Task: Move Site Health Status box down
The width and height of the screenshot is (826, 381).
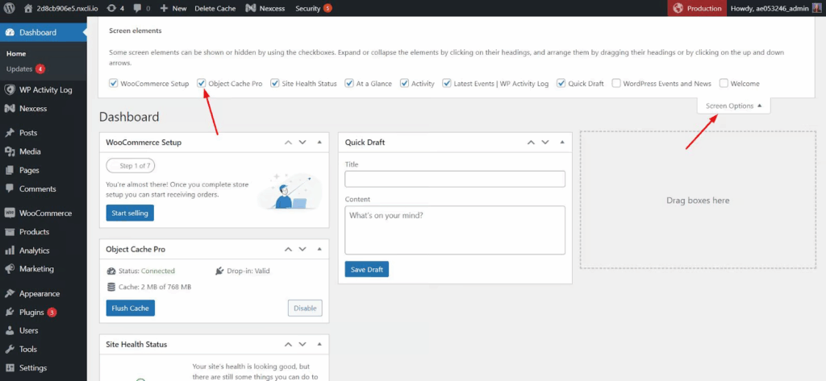Action: click(302, 345)
